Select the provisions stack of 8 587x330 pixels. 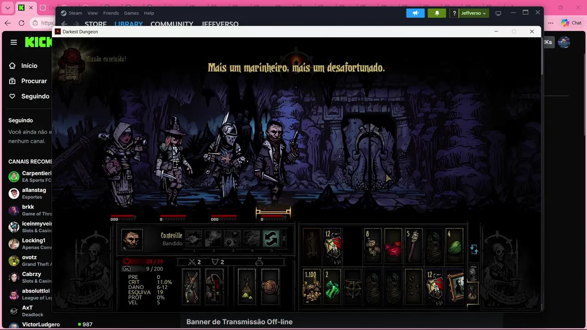pyautogui.click(x=373, y=246)
